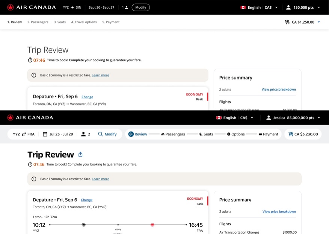329x234 pixels.
Task: Go to the 4. Travel options step
Action: point(84,22)
